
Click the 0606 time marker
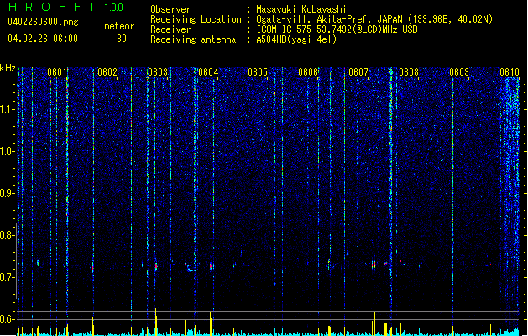click(x=308, y=72)
